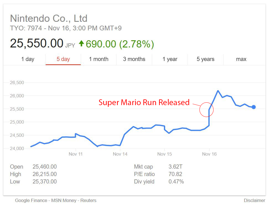Click the red circle annotation on chart
This screenshot has height=205, width=270.
tap(206, 110)
